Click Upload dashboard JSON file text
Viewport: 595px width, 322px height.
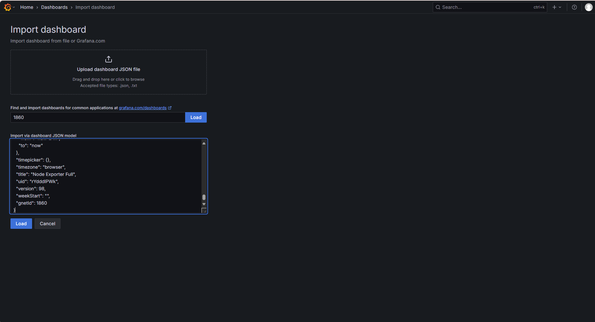click(109, 69)
